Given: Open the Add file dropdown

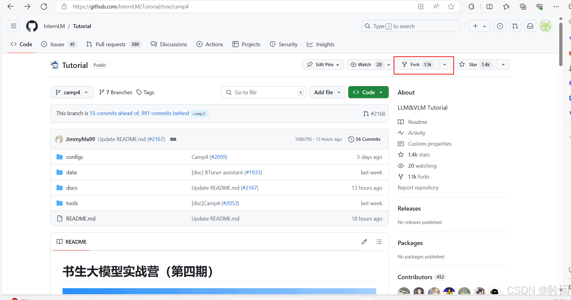Looking at the screenshot, I should [x=327, y=92].
